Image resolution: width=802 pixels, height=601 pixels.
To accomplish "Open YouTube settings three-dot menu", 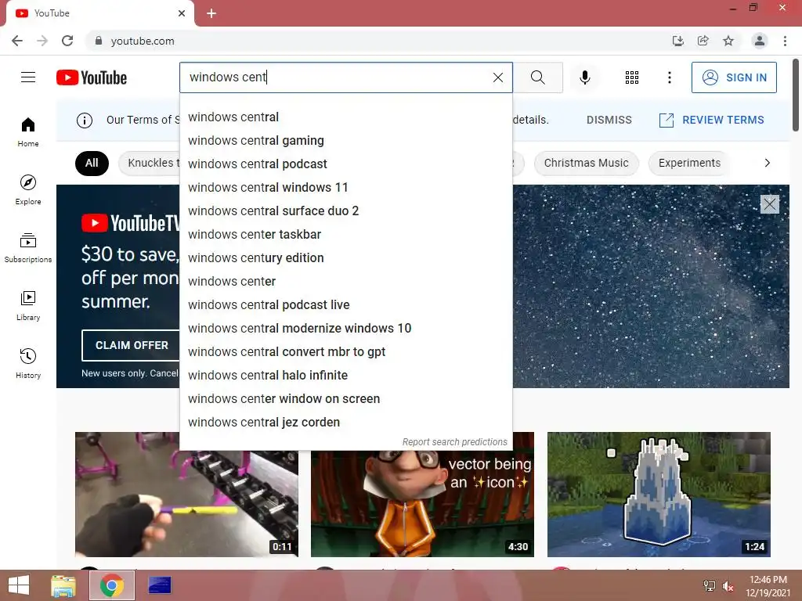I will pyautogui.click(x=669, y=77).
